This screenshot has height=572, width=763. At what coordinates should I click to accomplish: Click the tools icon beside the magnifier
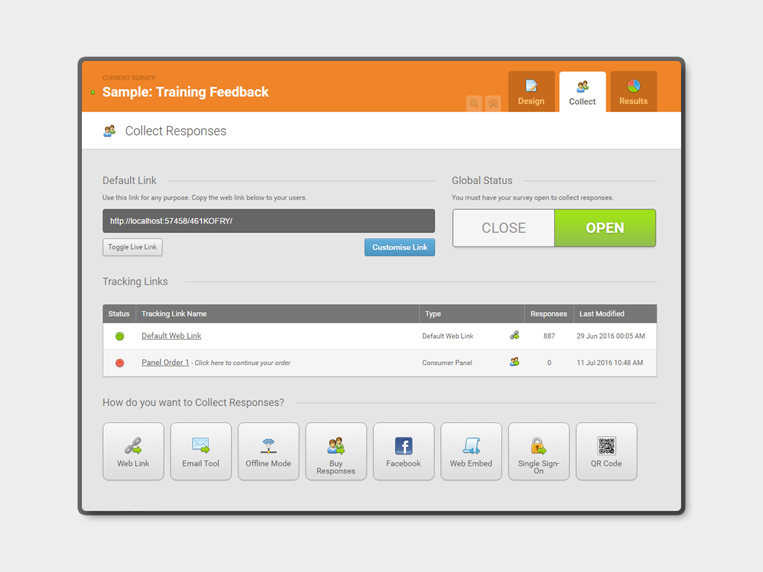pyautogui.click(x=493, y=104)
